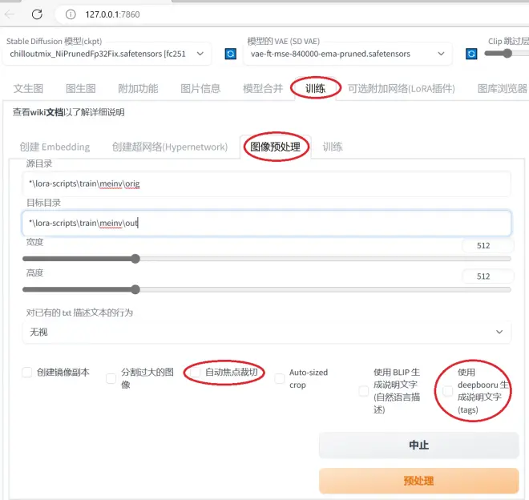Refresh the Stable Diffusion checkpoint list
The height and width of the screenshot is (500, 529).
(x=230, y=54)
